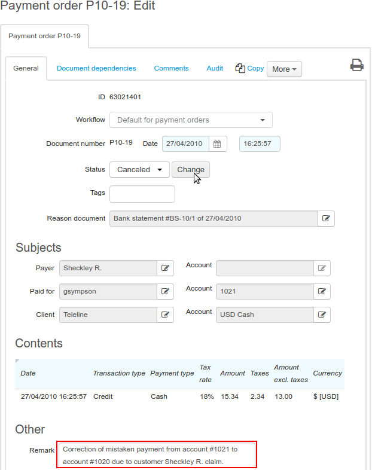Click the Remark text area

[x=157, y=455]
